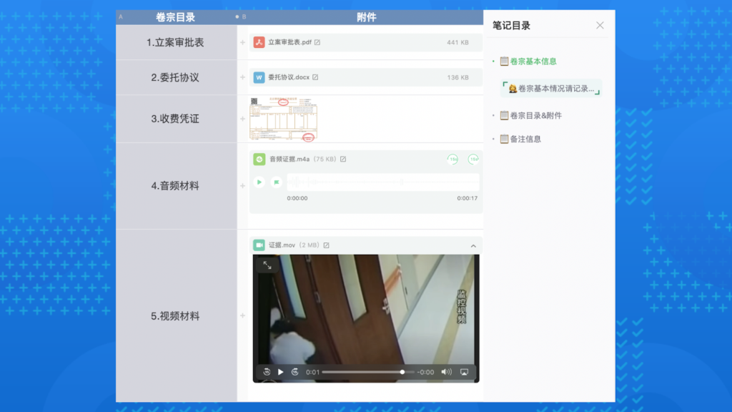Click the video elapsed time 0:01
This screenshot has height=412, width=732.
tap(313, 372)
